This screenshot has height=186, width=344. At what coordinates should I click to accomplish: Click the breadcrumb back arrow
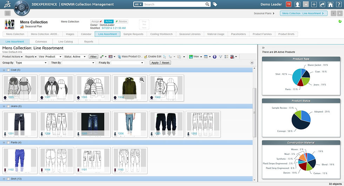click(333, 13)
